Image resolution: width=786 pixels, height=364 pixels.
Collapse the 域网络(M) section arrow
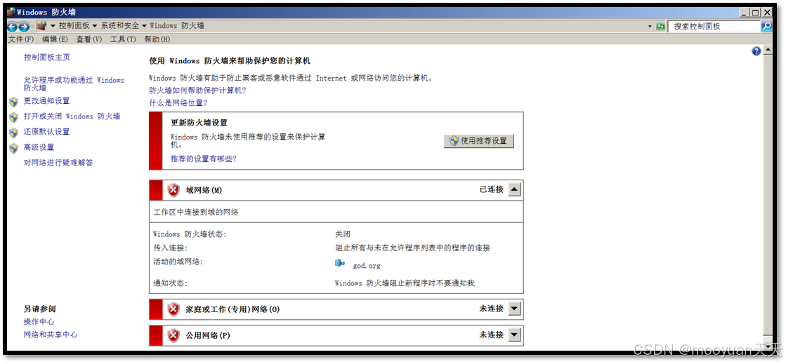[x=515, y=190]
